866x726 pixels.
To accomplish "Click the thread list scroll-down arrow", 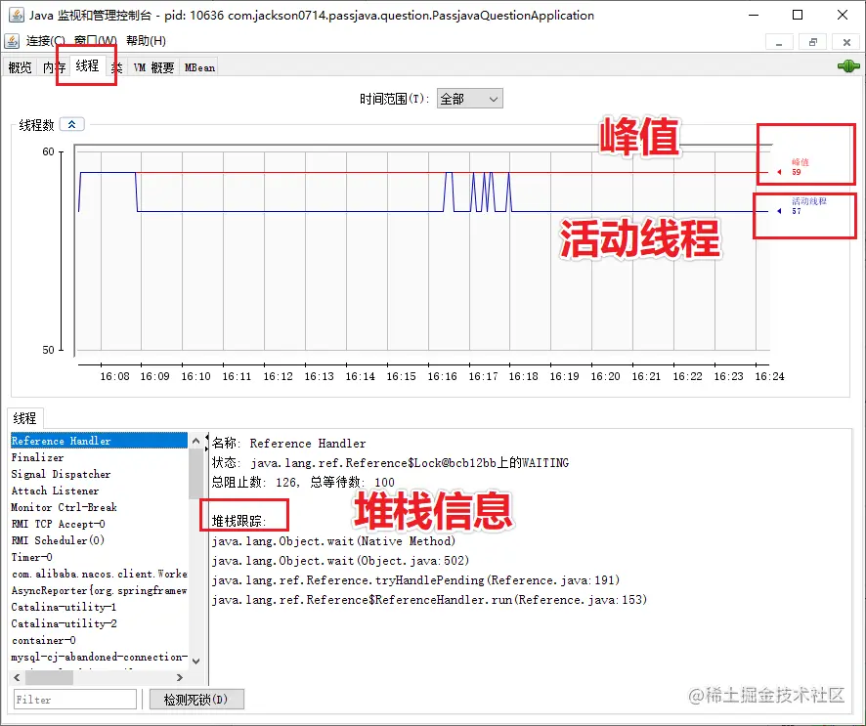I will [x=196, y=661].
